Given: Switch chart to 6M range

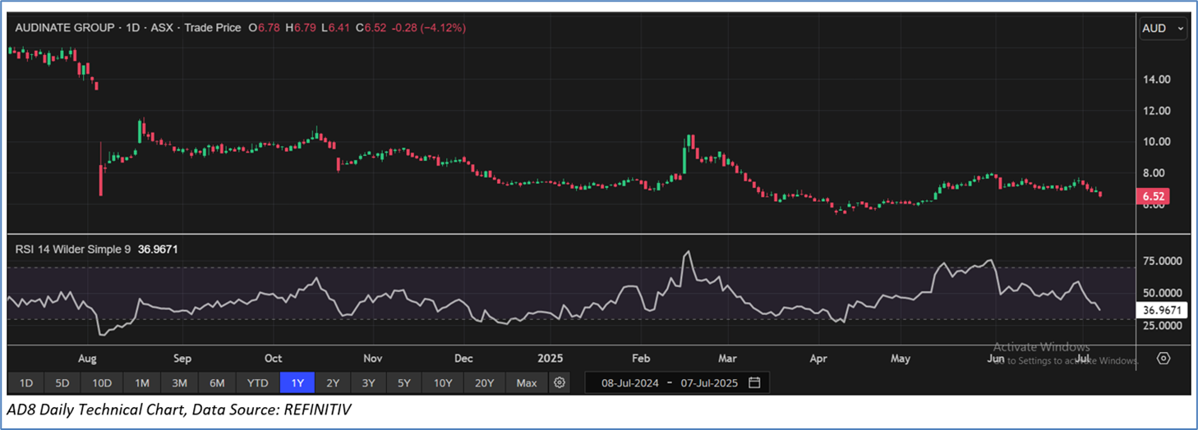Looking at the screenshot, I should point(218,382).
